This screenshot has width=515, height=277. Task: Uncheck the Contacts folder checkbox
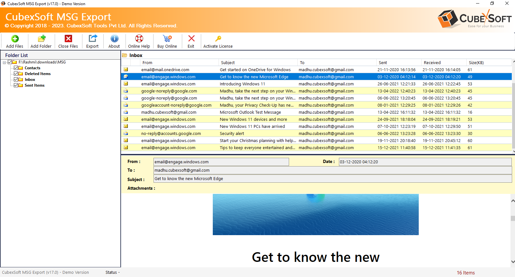click(16, 68)
